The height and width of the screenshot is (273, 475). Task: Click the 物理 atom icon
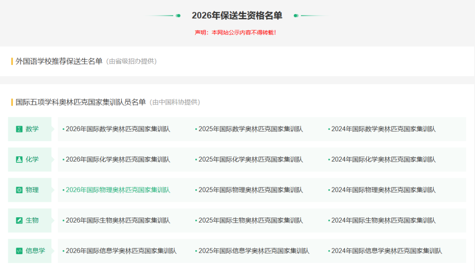click(19, 190)
